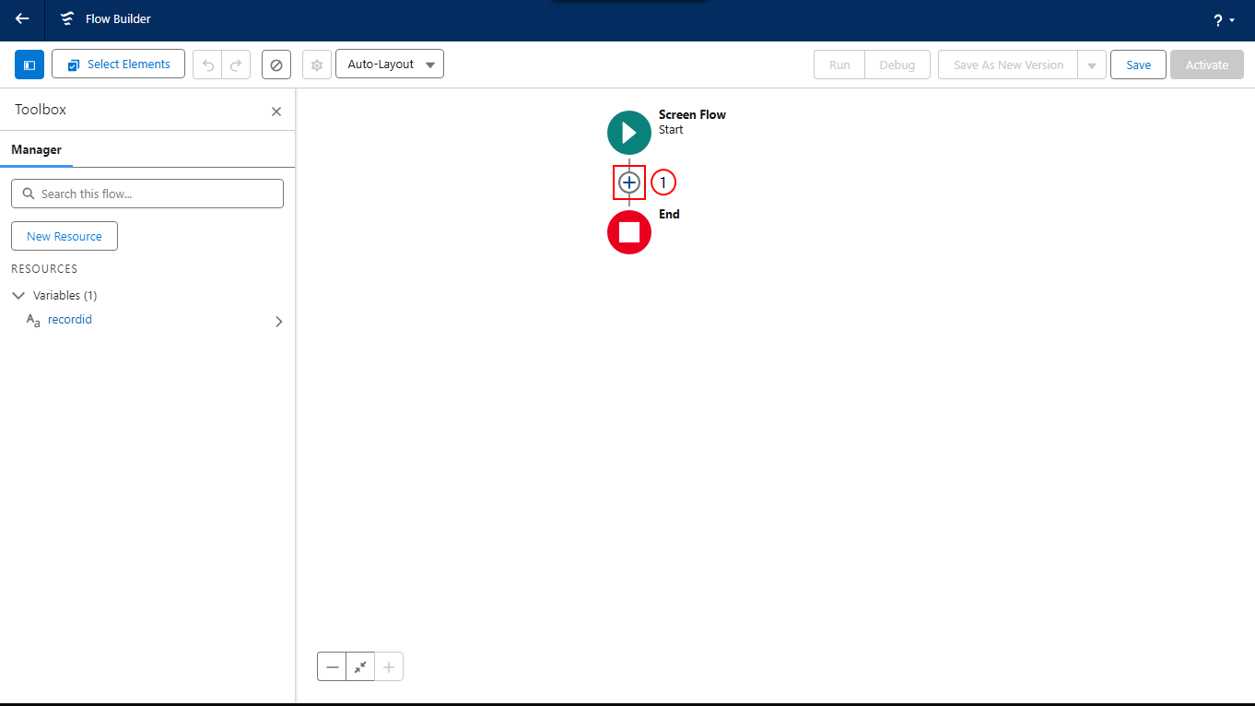Open the help question mark menu
This screenshot has width=1255, height=706.
pyautogui.click(x=1224, y=20)
